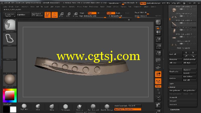Click the MergeDown button

(176, 91)
